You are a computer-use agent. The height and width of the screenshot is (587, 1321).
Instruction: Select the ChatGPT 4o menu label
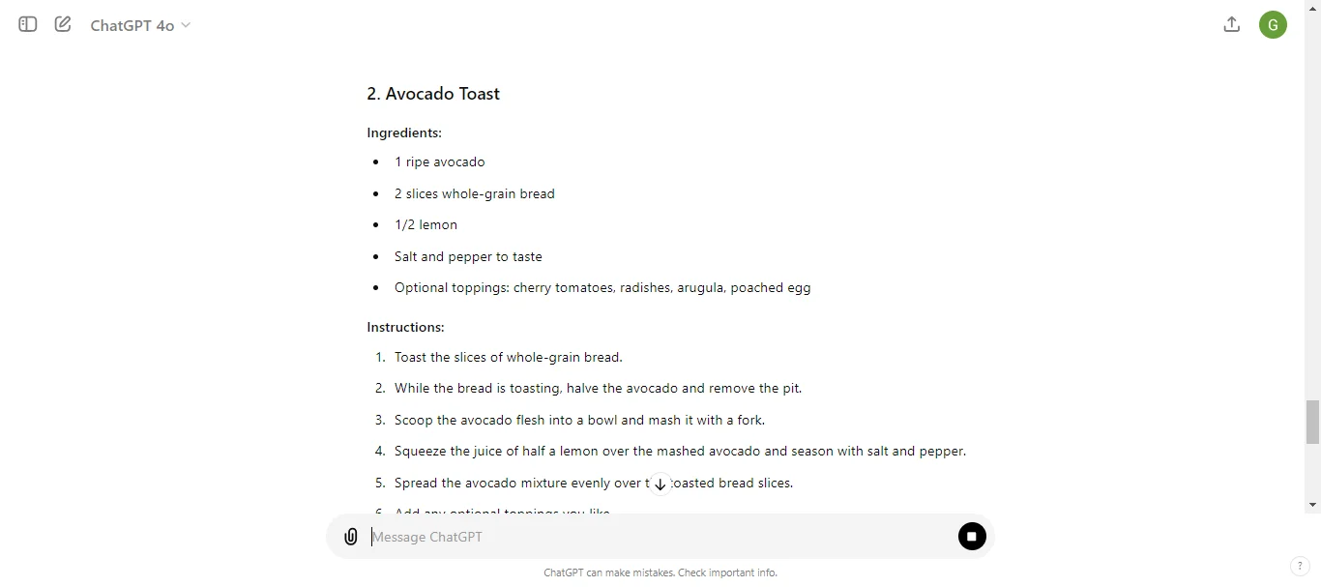pyautogui.click(x=133, y=24)
